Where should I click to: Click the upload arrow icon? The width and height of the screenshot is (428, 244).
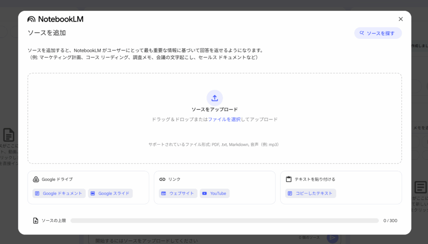pyautogui.click(x=214, y=98)
